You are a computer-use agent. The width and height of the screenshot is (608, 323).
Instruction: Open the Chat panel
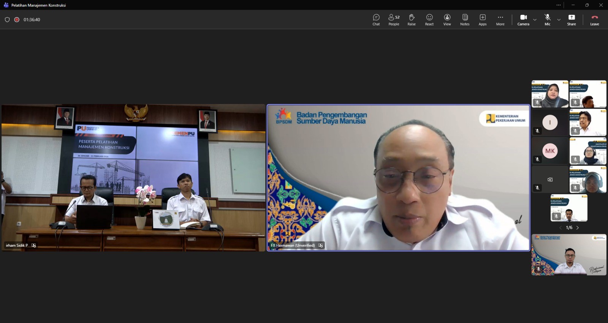pyautogui.click(x=376, y=20)
